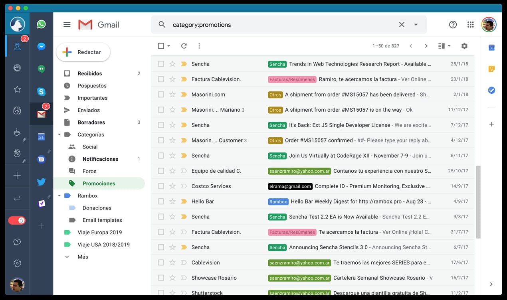Open Google Calendar side panel icon
507x300 pixels.
point(491,48)
